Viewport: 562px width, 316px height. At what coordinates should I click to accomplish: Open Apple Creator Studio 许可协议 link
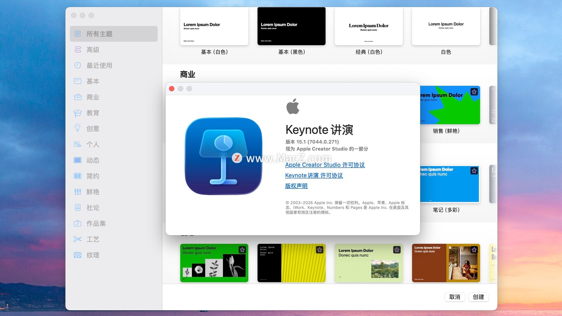(325, 165)
